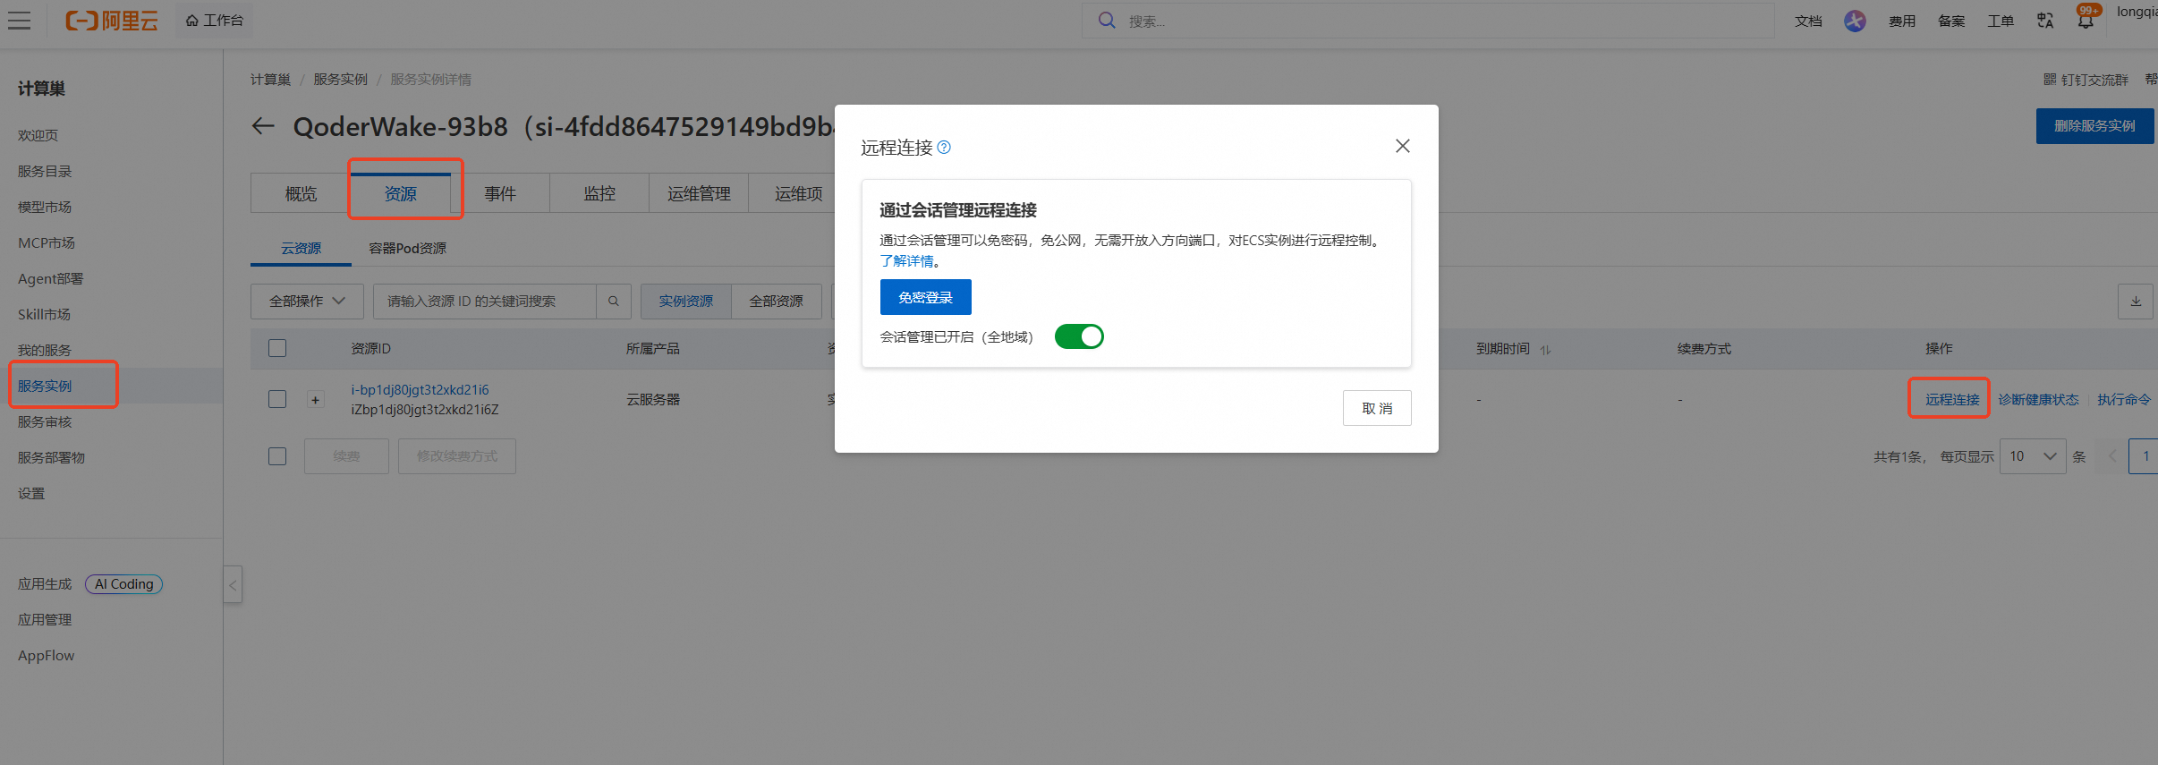Select the checkbox for row i-bp1dj80jgt3t2xkd21i6
The width and height of the screenshot is (2158, 765).
tap(277, 399)
